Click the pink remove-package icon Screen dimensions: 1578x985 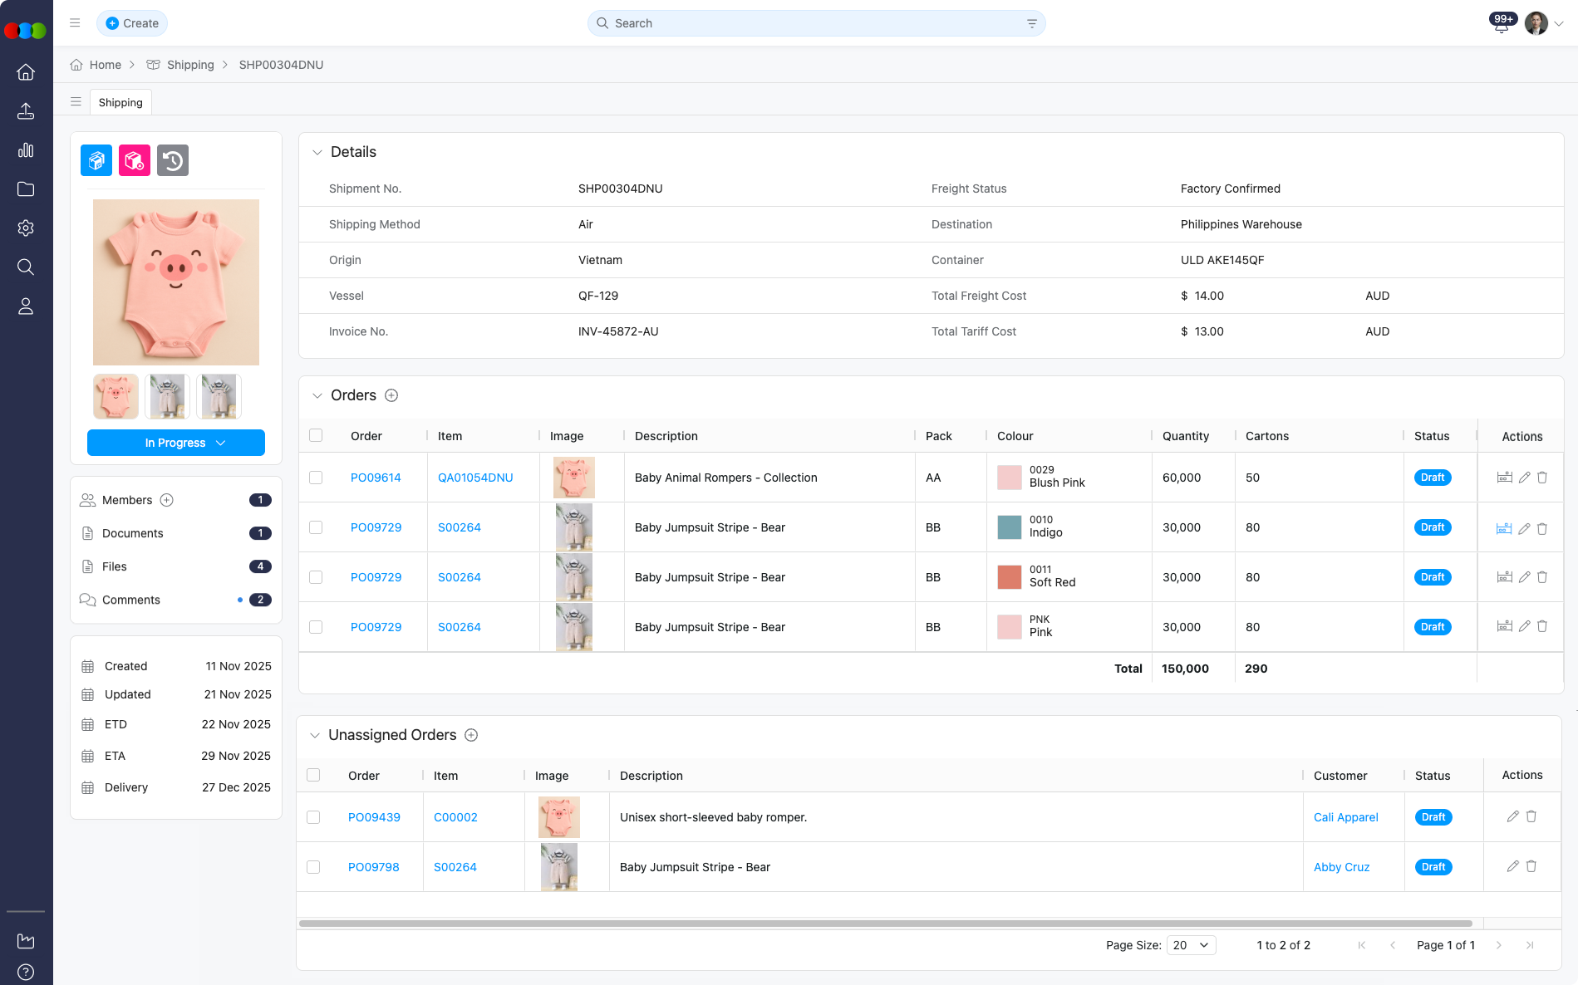(134, 160)
